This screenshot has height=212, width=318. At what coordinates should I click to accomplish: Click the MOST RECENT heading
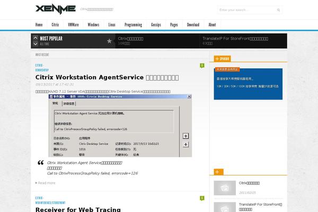click(x=42, y=55)
